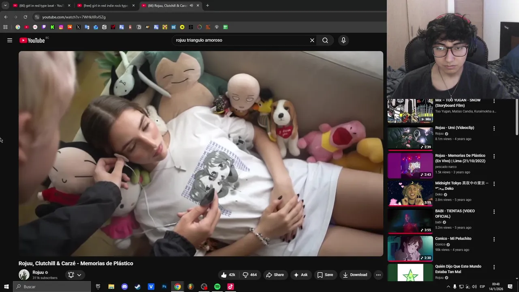The width and height of the screenshot is (519, 292).
Task: Open the Twitch bookmark
Action: pyautogui.click(x=44, y=27)
